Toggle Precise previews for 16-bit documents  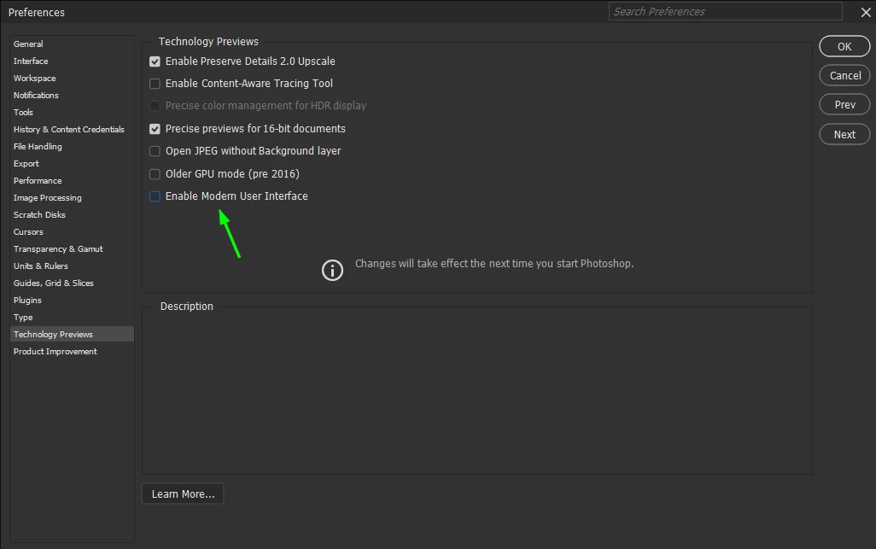155,129
